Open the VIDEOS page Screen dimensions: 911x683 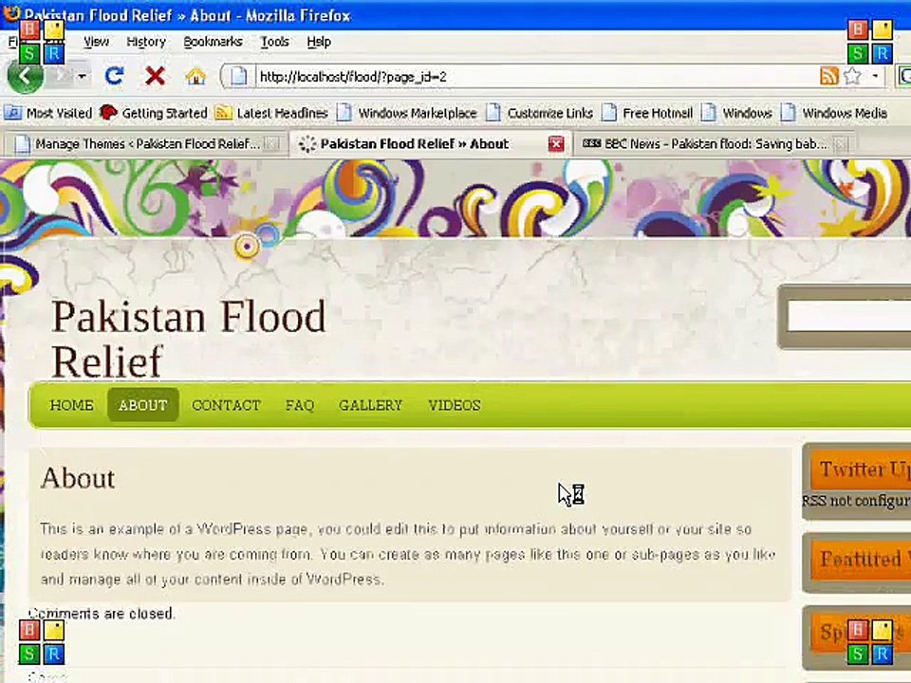[x=455, y=405]
